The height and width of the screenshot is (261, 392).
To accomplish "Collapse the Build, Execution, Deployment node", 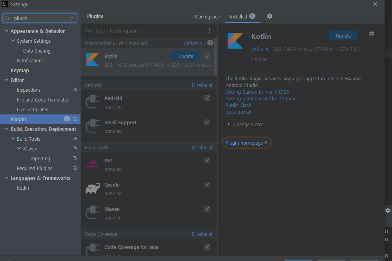I will pyautogui.click(x=7, y=129).
